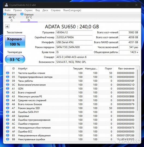Open the Диск menu
The image size is (144, 147).
click(x=45, y=10)
